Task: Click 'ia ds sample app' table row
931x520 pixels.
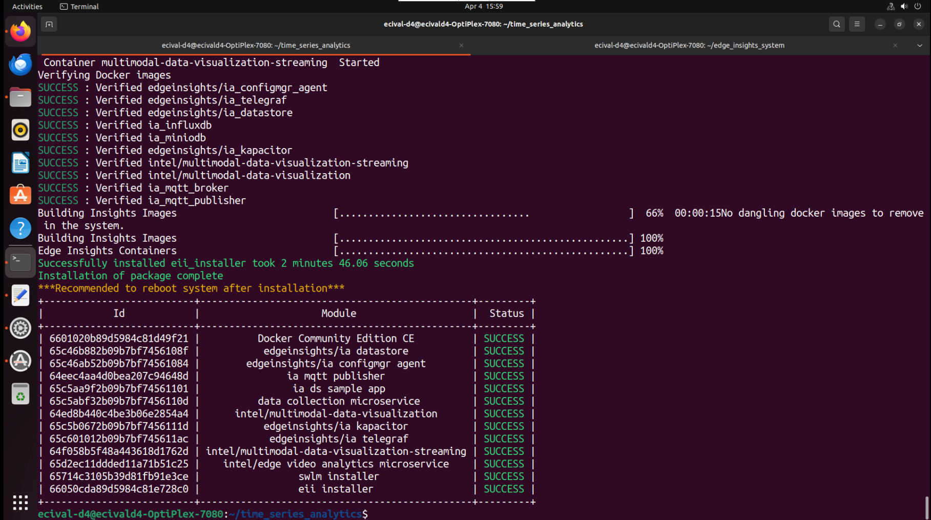Action: point(287,389)
